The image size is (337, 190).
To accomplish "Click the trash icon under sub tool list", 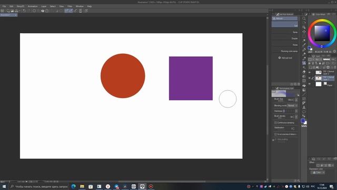I will point(299,84).
